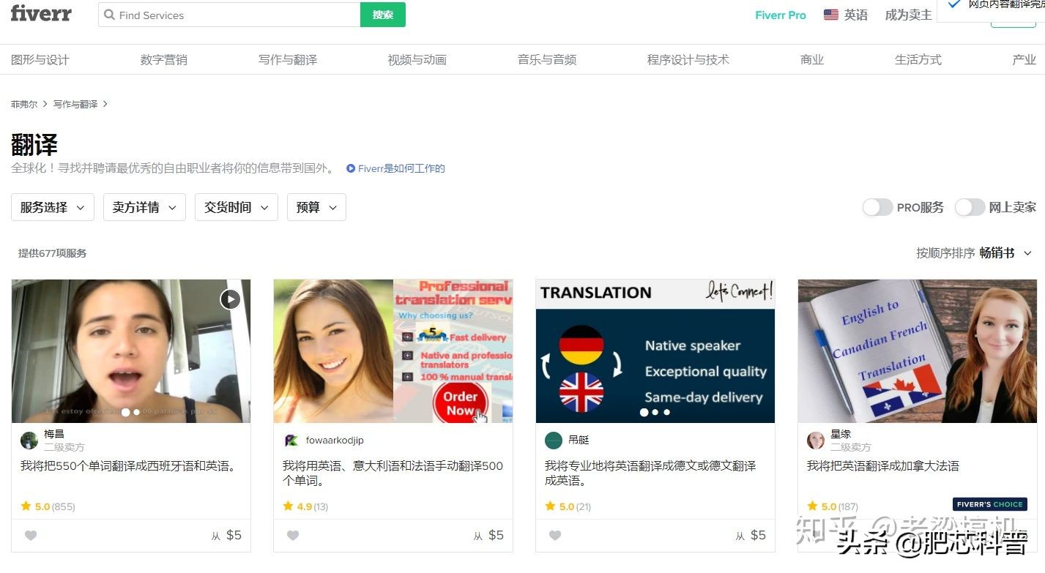
Task: Click the fiverr logo
Action: 41,13
